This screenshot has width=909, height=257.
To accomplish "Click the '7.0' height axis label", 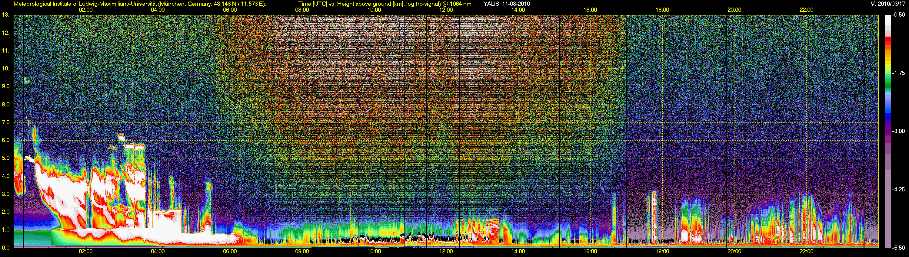I will 6,122.
